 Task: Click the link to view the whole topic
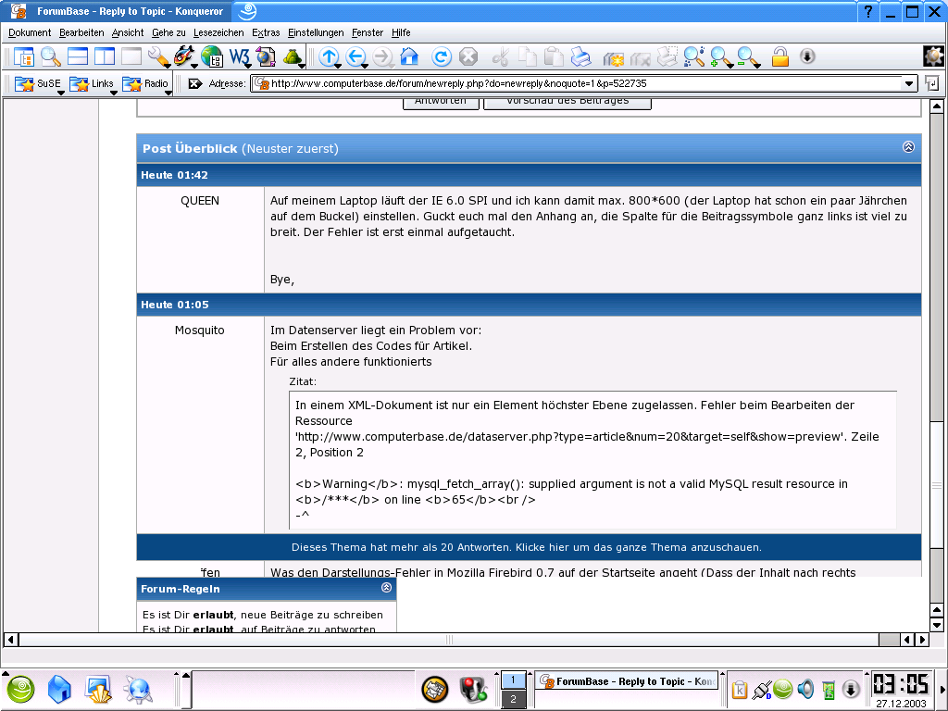tap(526, 547)
